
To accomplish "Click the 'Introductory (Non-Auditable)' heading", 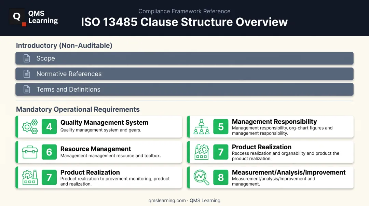I will pyautogui.click(x=64, y=45).
